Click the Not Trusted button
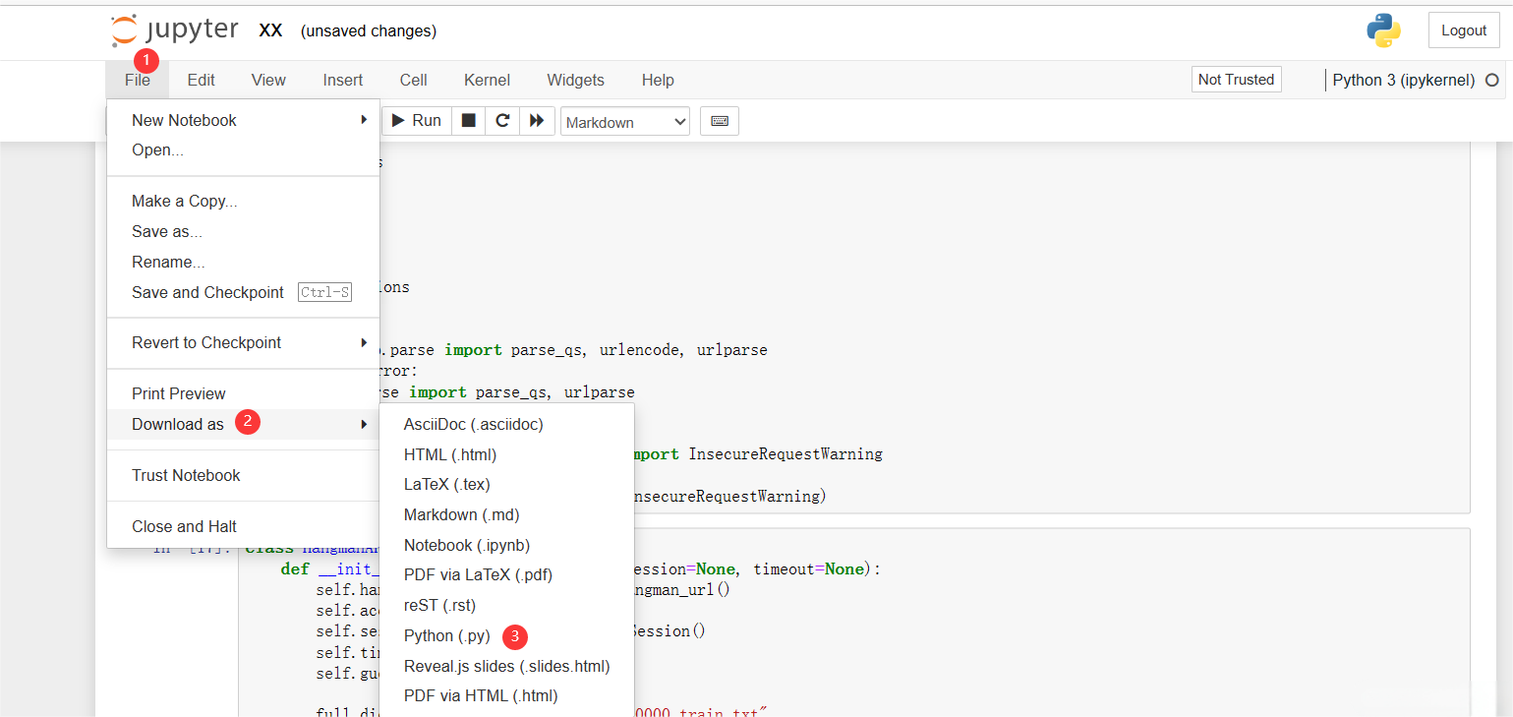 (1237, 80)
